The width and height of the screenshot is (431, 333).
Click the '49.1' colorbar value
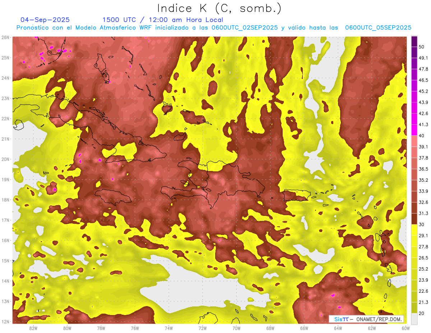[x=423, y=58]
